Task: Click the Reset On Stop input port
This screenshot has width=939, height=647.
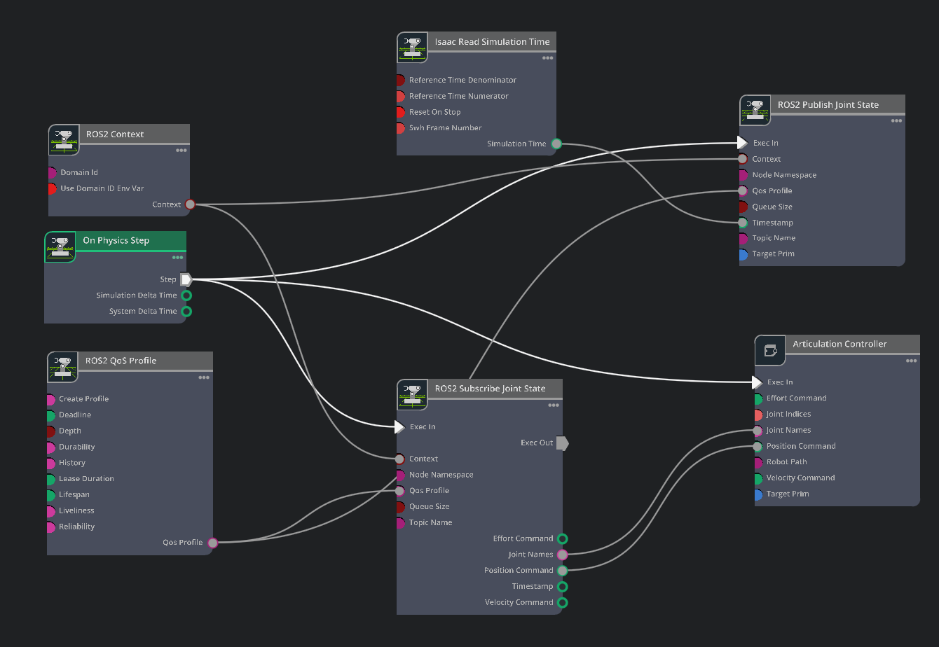Action: 400,112
